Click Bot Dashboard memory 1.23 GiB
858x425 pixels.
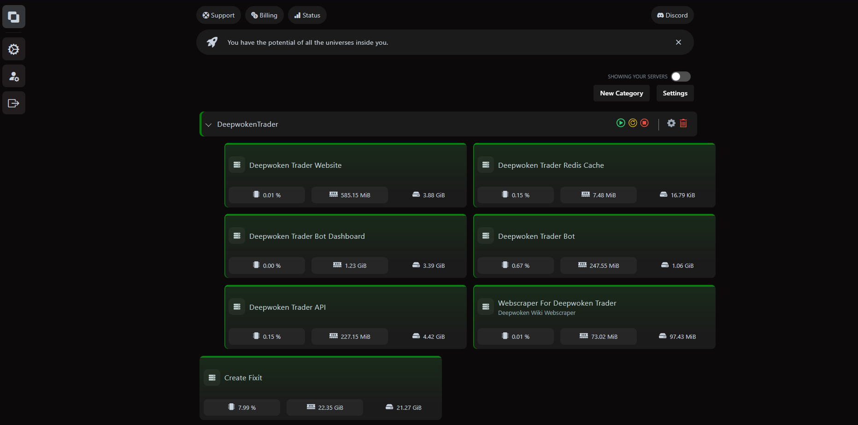click(350, 266)
